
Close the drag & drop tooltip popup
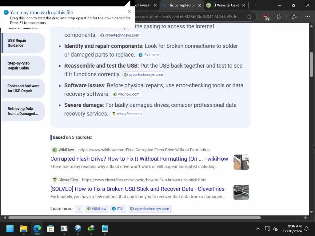pos(130,11)
